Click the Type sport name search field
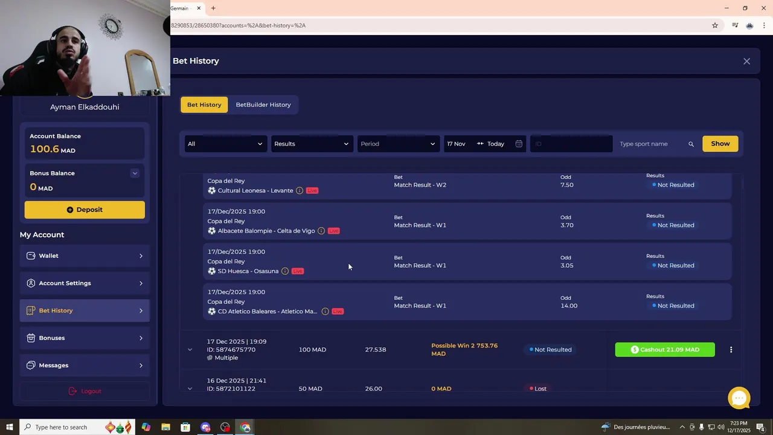This screenshot has width=773, height=435. coord(651,144)
